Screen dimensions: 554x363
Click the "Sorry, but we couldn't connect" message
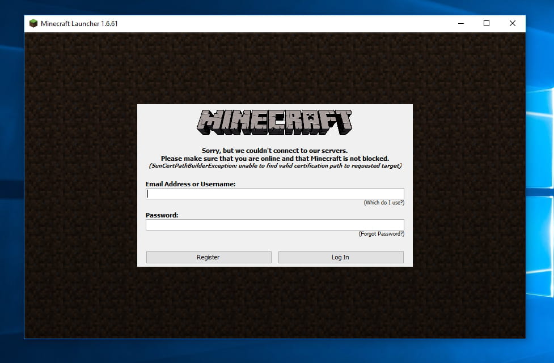point(274,151)
